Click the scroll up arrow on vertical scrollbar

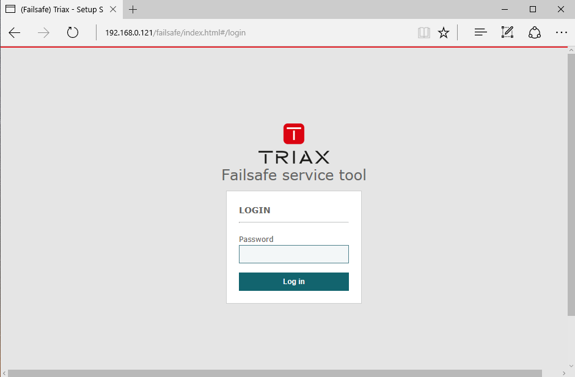pos(571,50)
